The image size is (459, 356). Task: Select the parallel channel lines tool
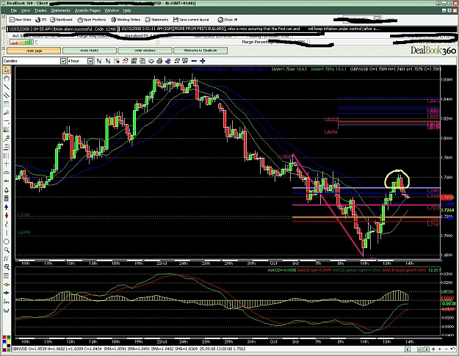(x=7, y=95)
